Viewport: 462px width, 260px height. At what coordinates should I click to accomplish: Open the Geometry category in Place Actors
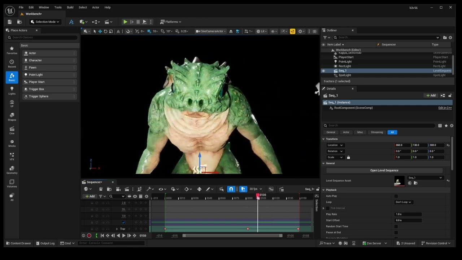[12, 170]
